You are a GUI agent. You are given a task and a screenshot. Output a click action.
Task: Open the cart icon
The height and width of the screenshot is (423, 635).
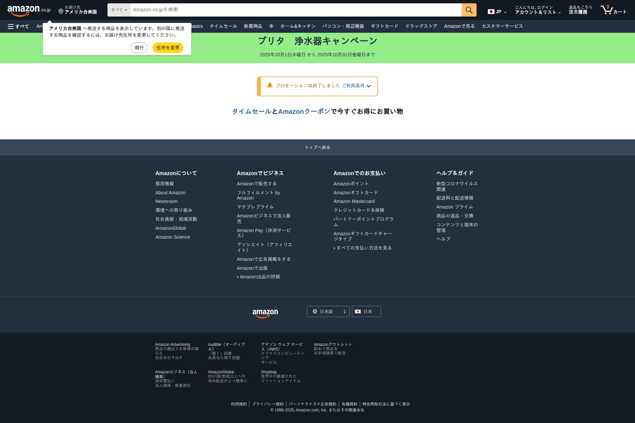click(614, 10)
